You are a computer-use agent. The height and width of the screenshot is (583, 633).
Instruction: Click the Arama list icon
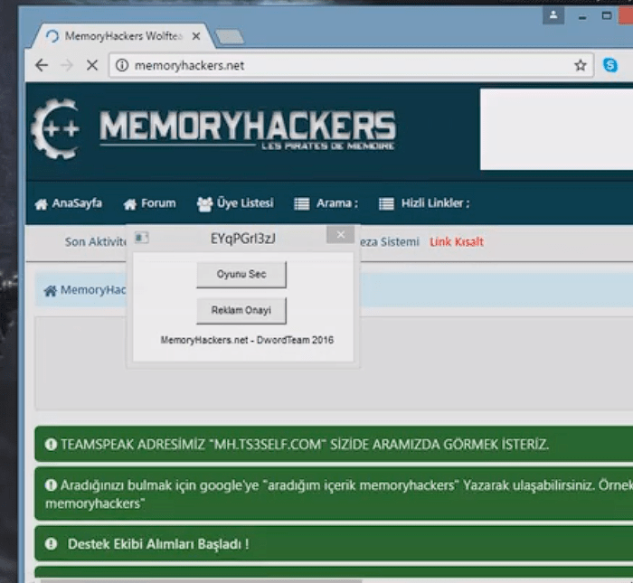pos(301,203)
